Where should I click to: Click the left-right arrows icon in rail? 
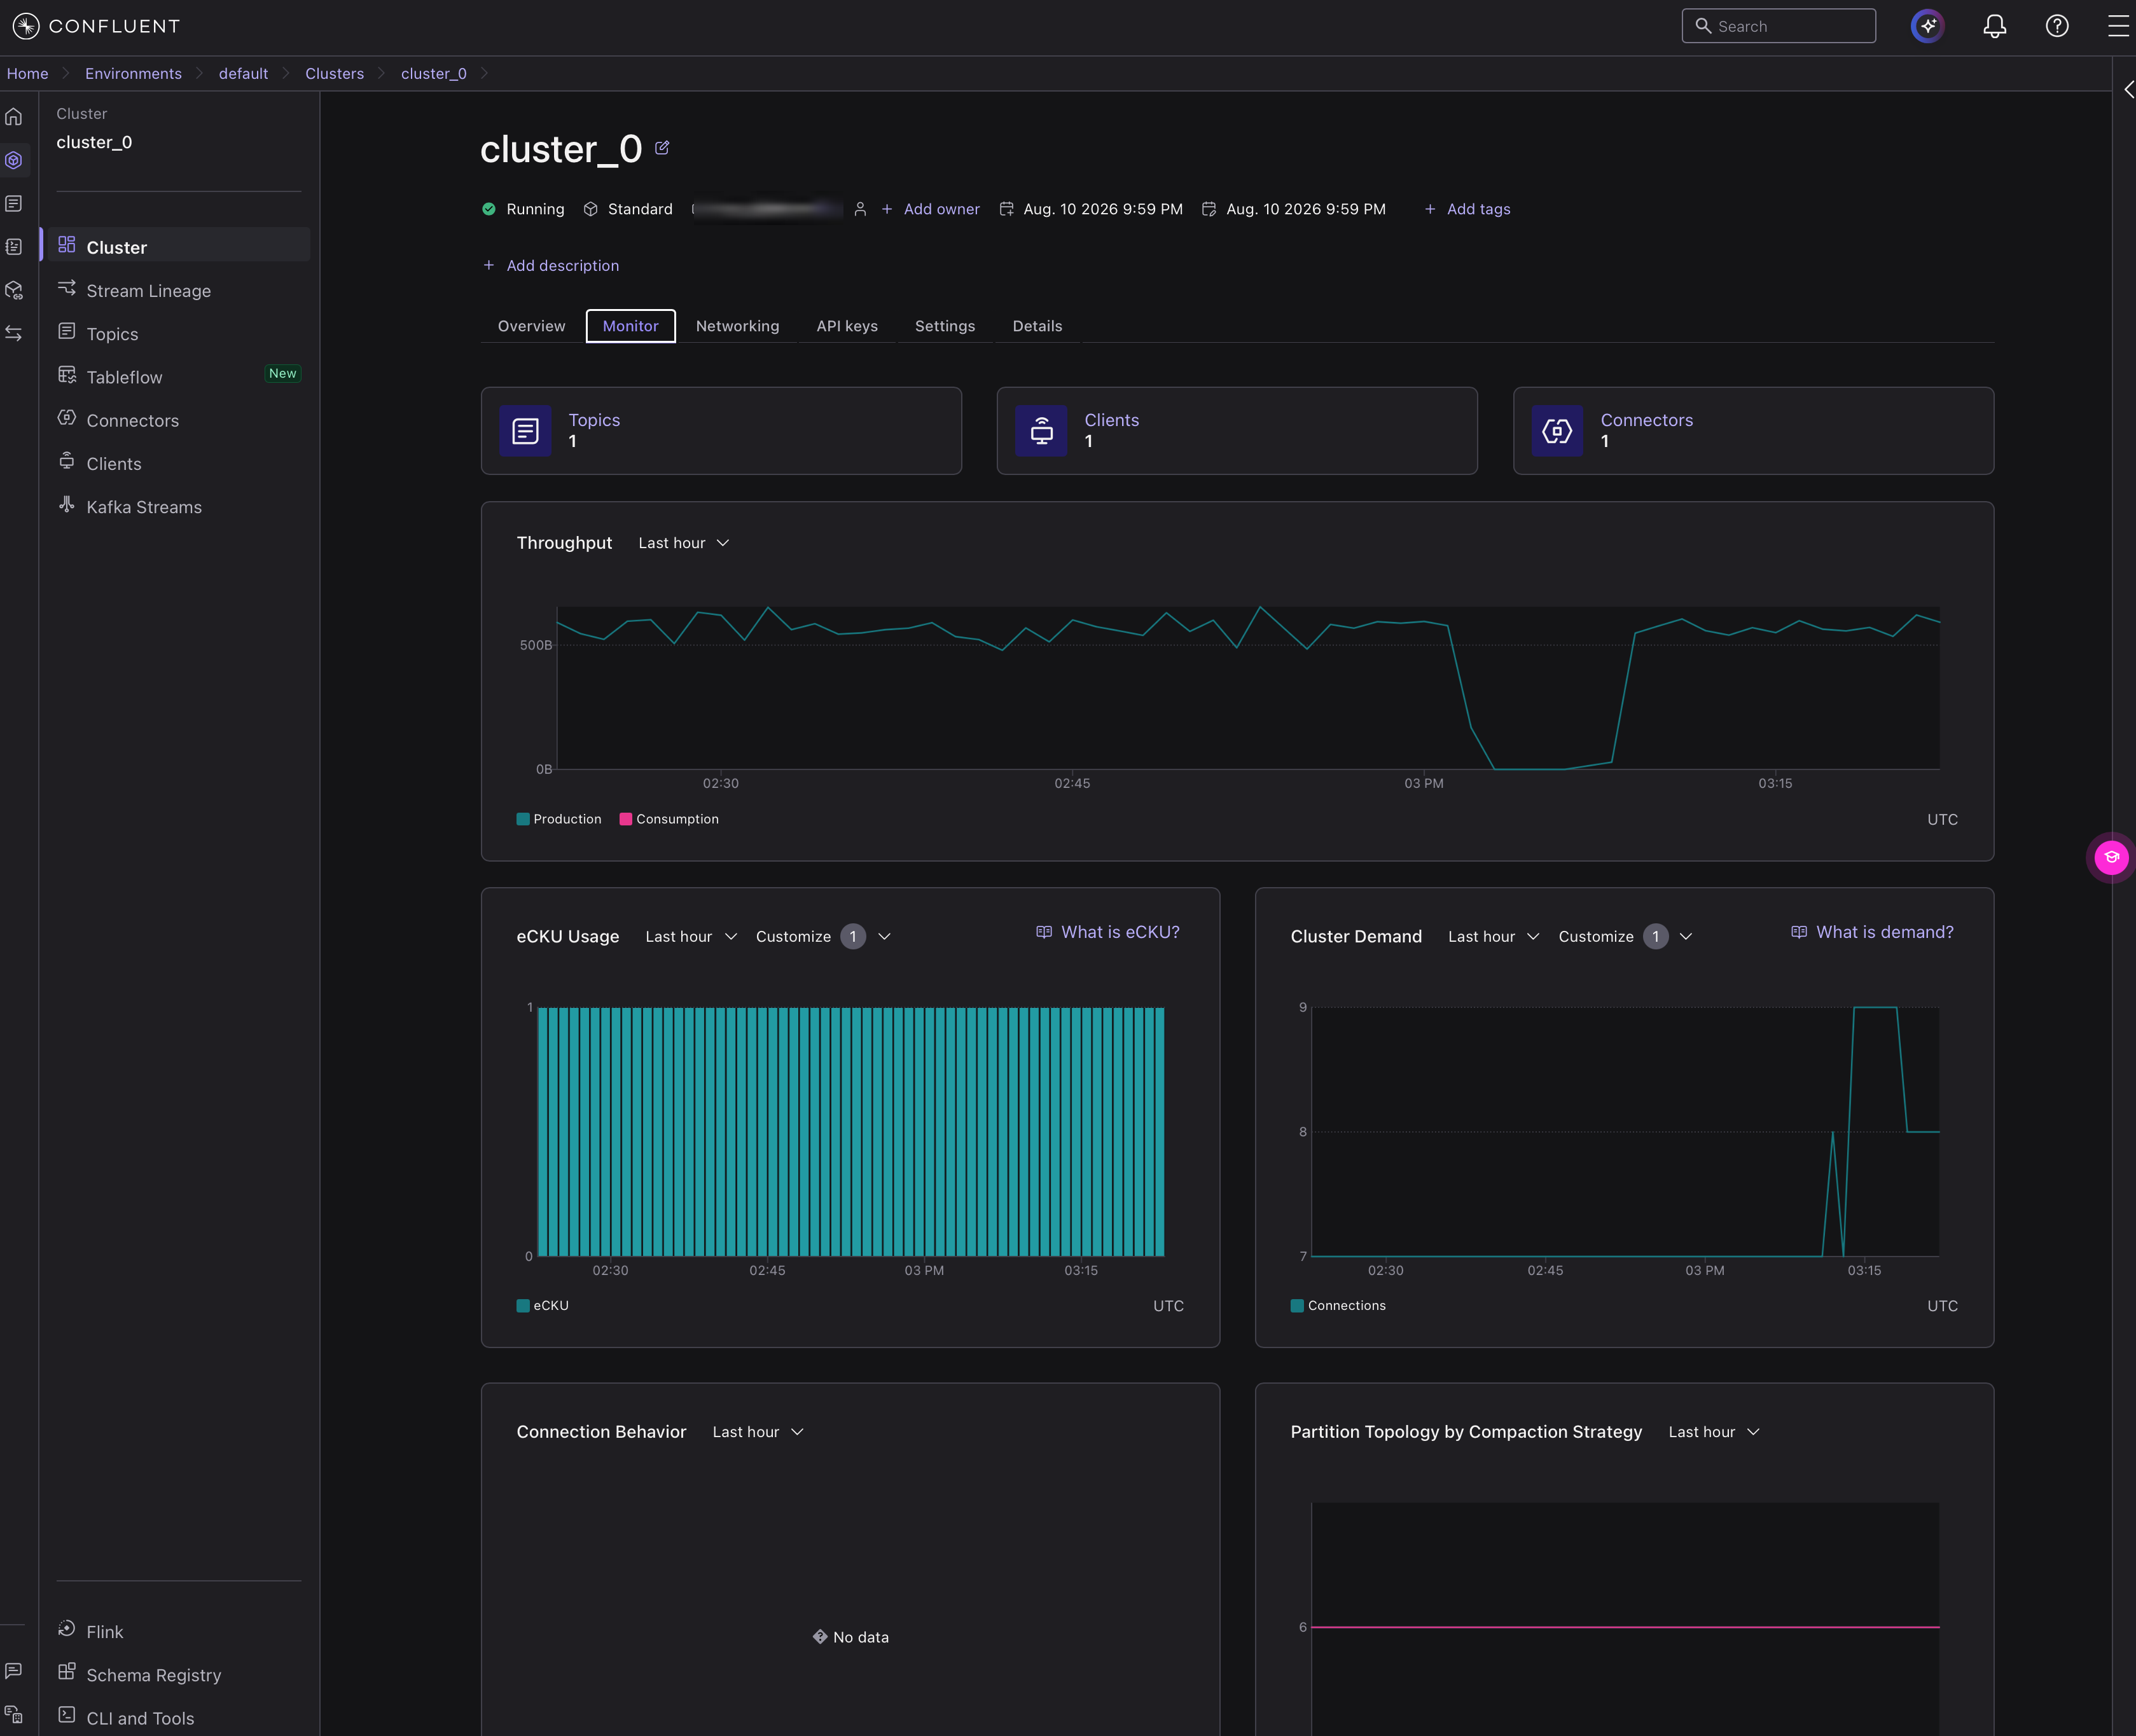(14, 333)
